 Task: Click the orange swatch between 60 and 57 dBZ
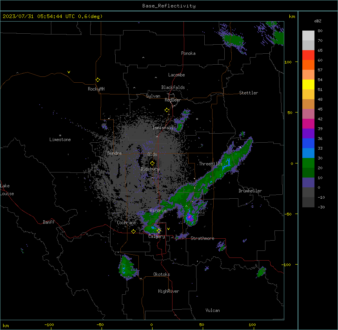tap(308, 65)
